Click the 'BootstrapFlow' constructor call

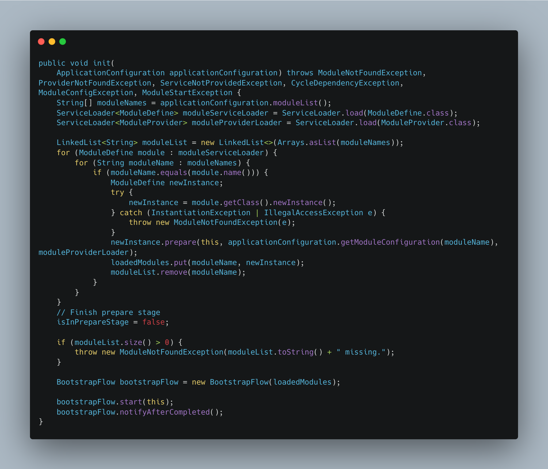click(239, 382)
